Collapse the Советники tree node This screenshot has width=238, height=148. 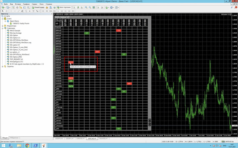tap(3, 28)
